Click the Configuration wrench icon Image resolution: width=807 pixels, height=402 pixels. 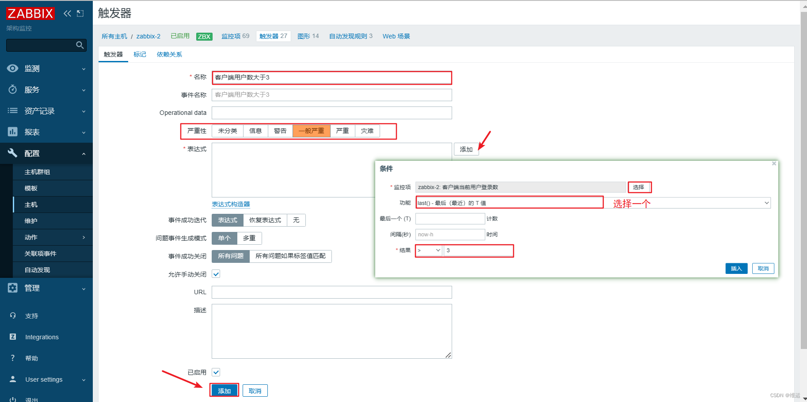[13, 153]
